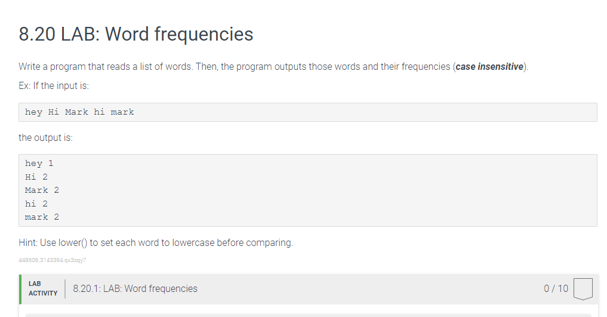Click the 'hey 1' output line
Viewport: 607px width, 317px height.
coord(39,164)
